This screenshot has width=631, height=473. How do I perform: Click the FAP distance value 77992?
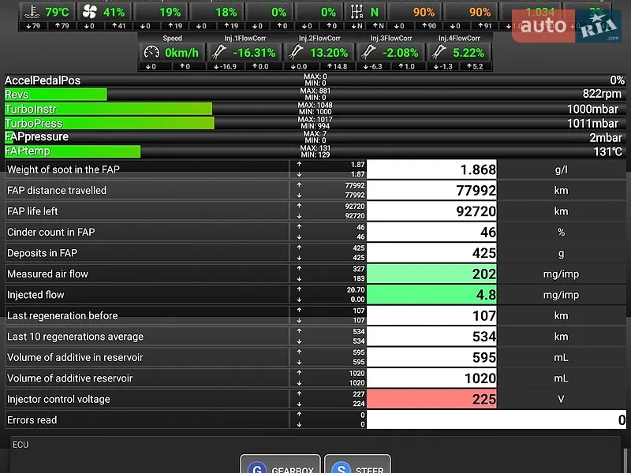tap(431, 190)
